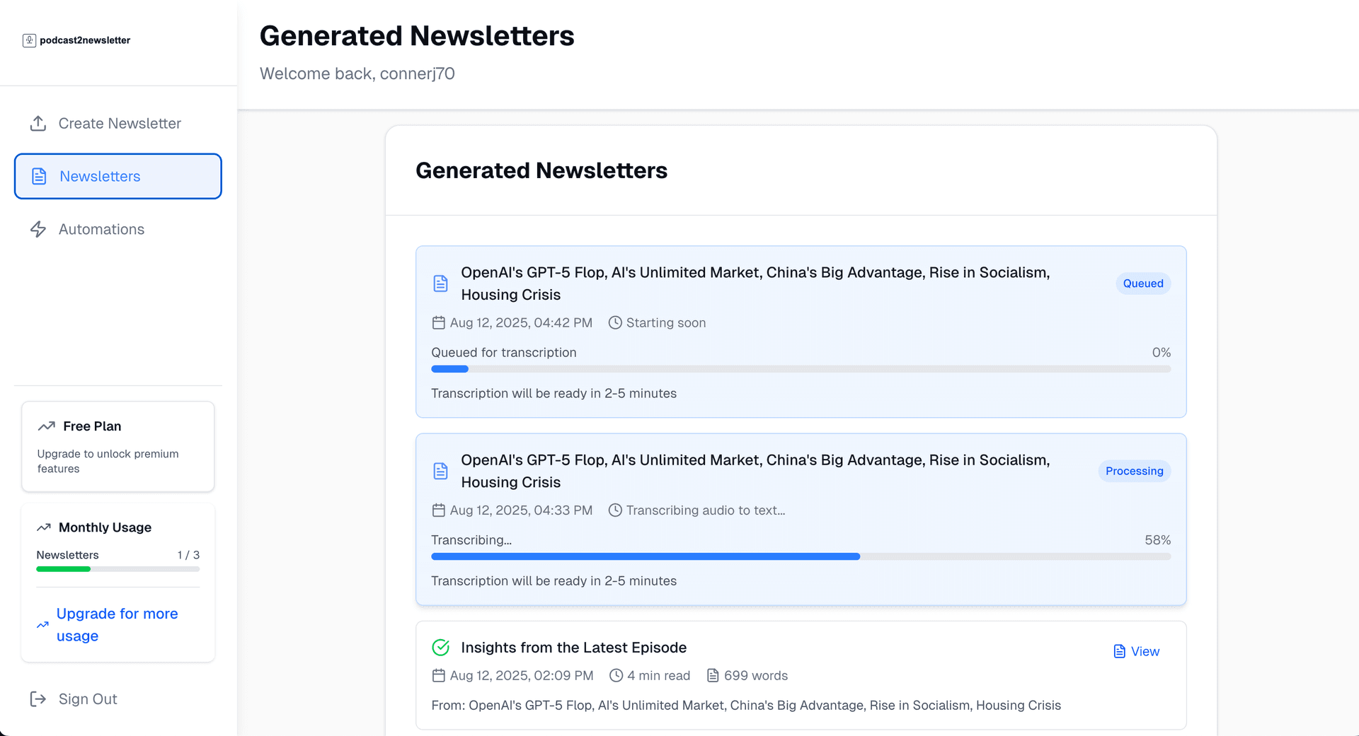Click the podcast2newsletter logo icon
This screenshot has width=1359, height=736.
[28, 40]
